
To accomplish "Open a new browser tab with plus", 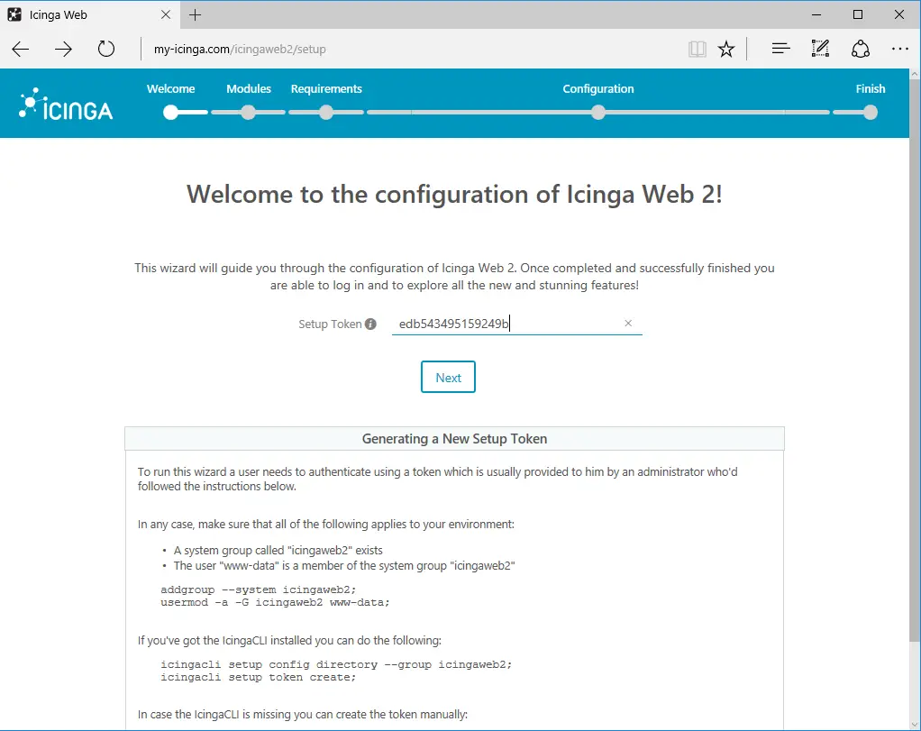I will [x=196, y=14].
